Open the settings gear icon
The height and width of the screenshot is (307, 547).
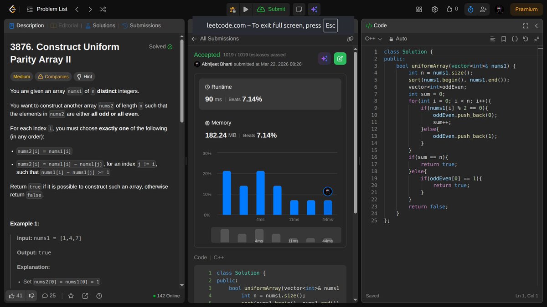[x=435, y=9]
